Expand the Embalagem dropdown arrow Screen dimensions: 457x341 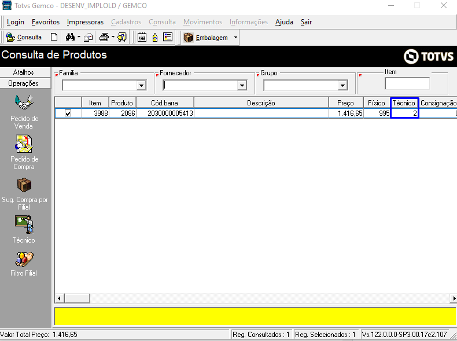click(235, 38)
